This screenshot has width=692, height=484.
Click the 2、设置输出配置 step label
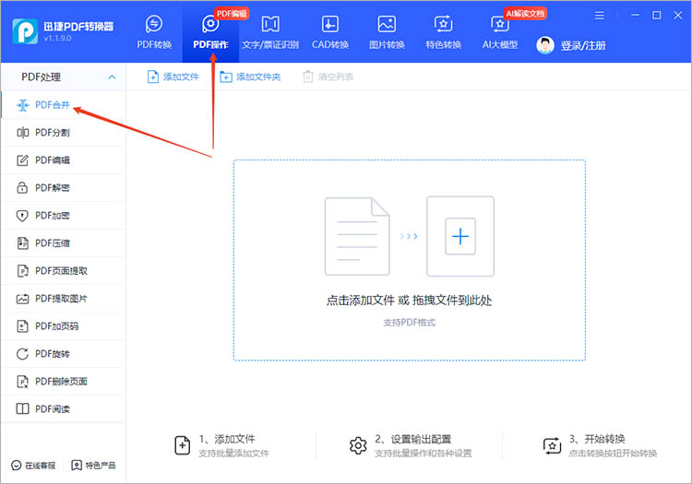(x=413, y=439)
